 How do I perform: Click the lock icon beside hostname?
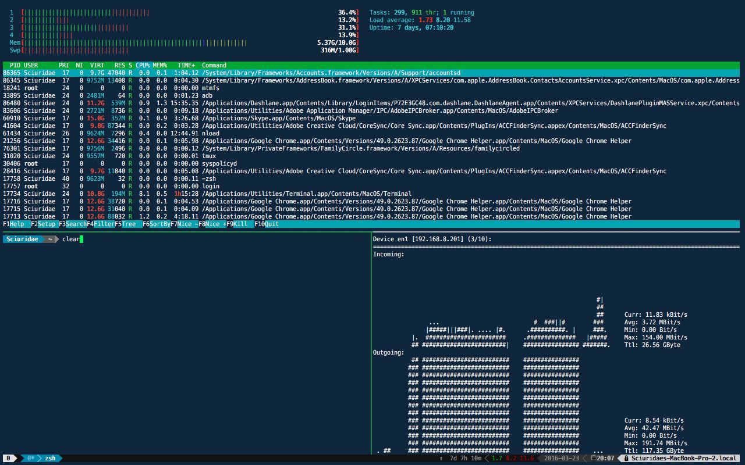coord(626,458)
